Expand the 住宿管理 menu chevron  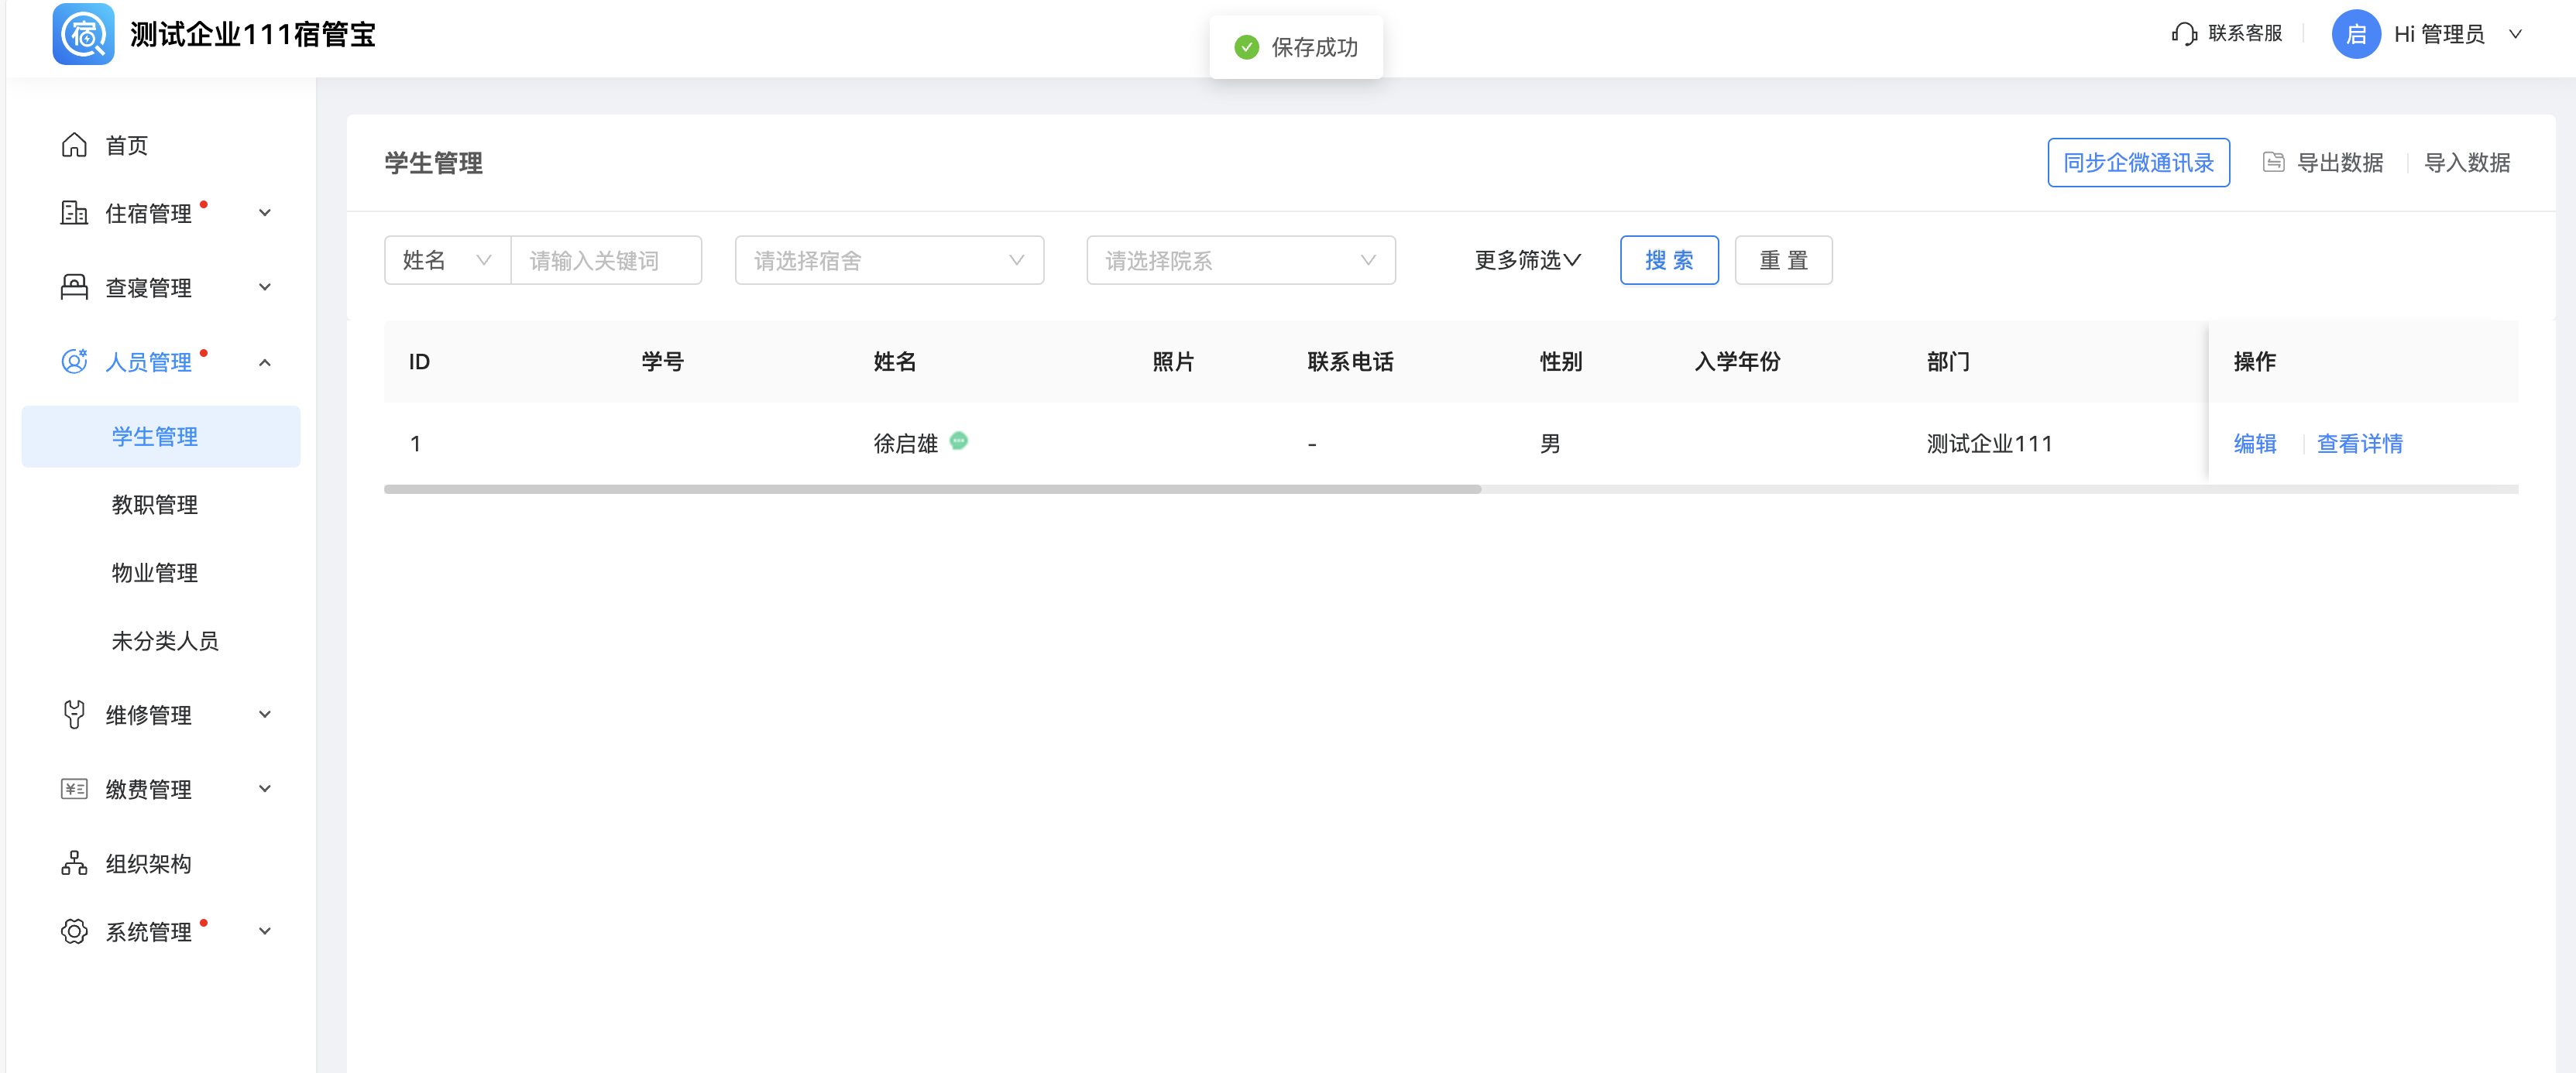(265, 213)
